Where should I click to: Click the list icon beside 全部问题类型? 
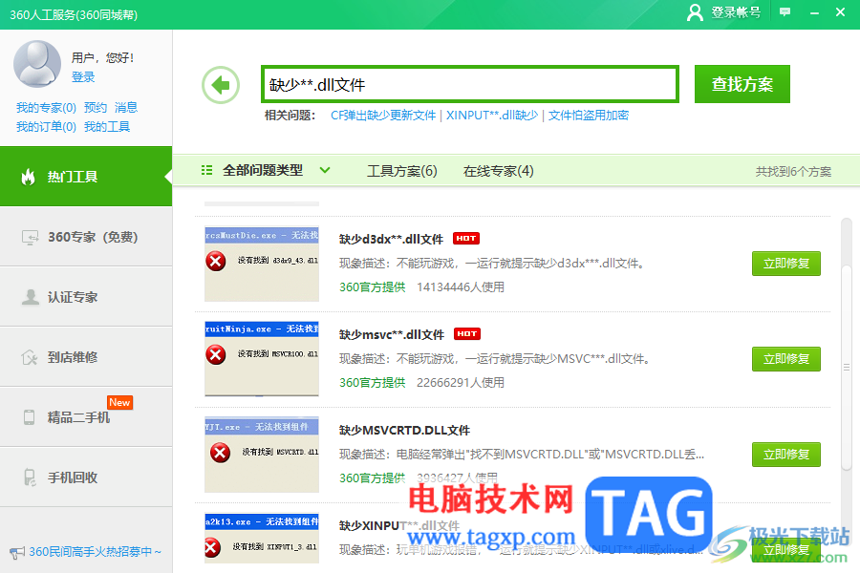click(x=206, y=170)
